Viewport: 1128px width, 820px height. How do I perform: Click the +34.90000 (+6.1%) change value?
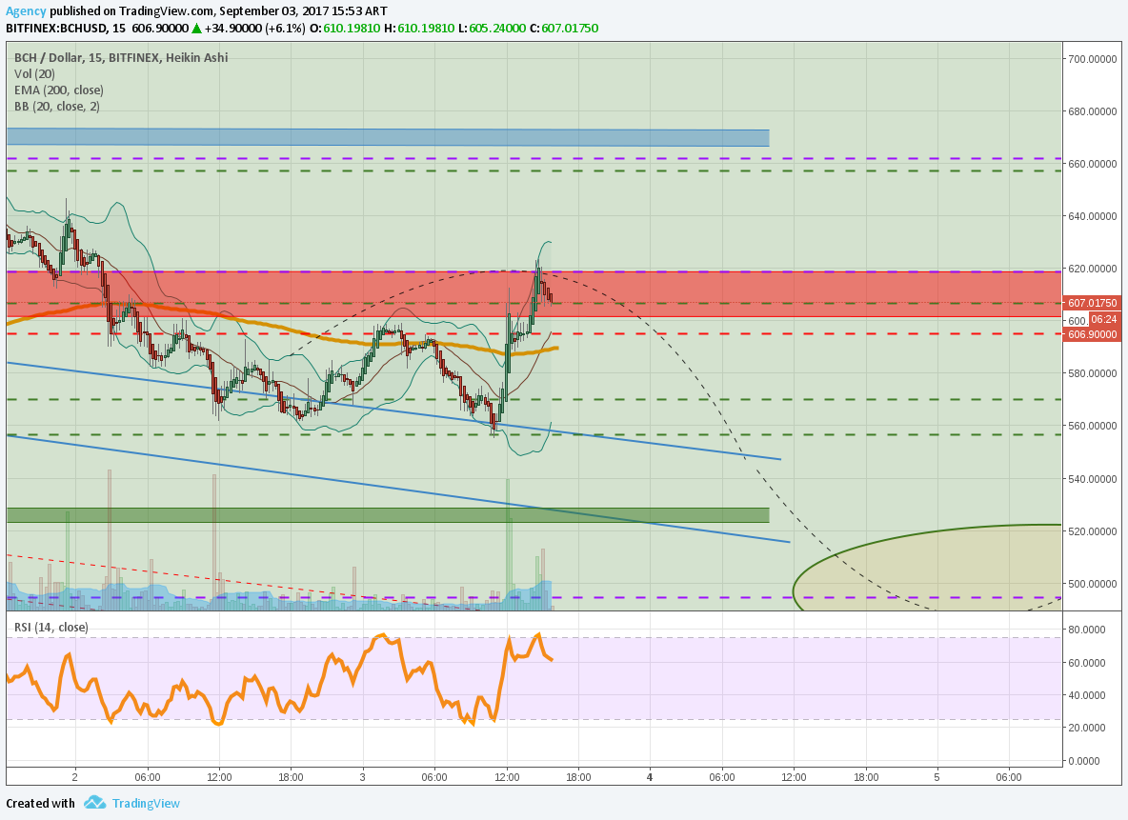[x=255, y=28]
